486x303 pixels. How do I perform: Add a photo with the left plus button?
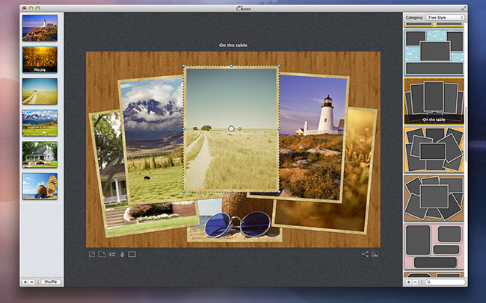pyautogui.click(x=25, y=282)
